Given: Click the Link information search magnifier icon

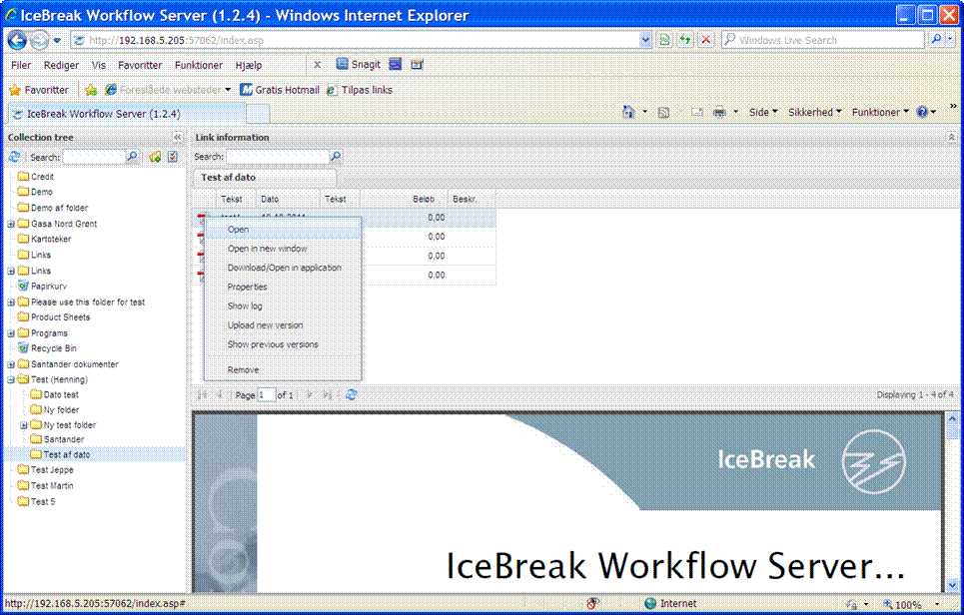Looking at the screenshot, I should pos(336,157).
